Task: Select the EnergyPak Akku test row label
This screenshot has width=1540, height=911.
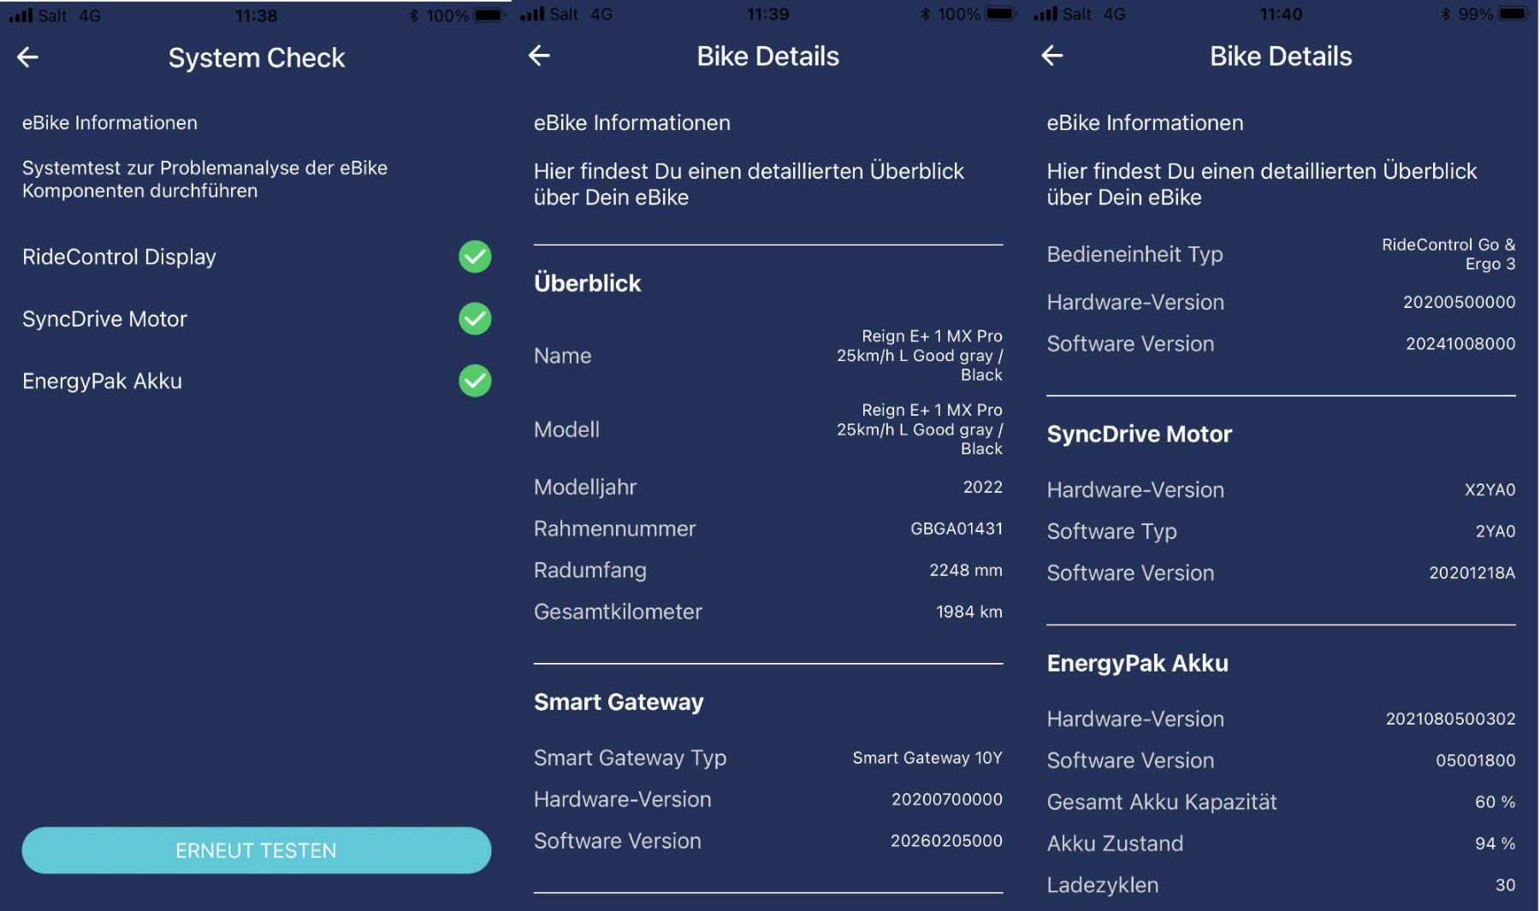Action: point(102,382)
